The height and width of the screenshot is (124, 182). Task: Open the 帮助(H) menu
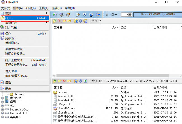(70, 8)
